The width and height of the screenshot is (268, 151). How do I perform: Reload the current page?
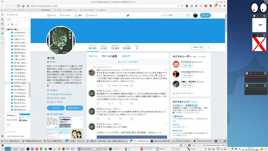(18, 6)
